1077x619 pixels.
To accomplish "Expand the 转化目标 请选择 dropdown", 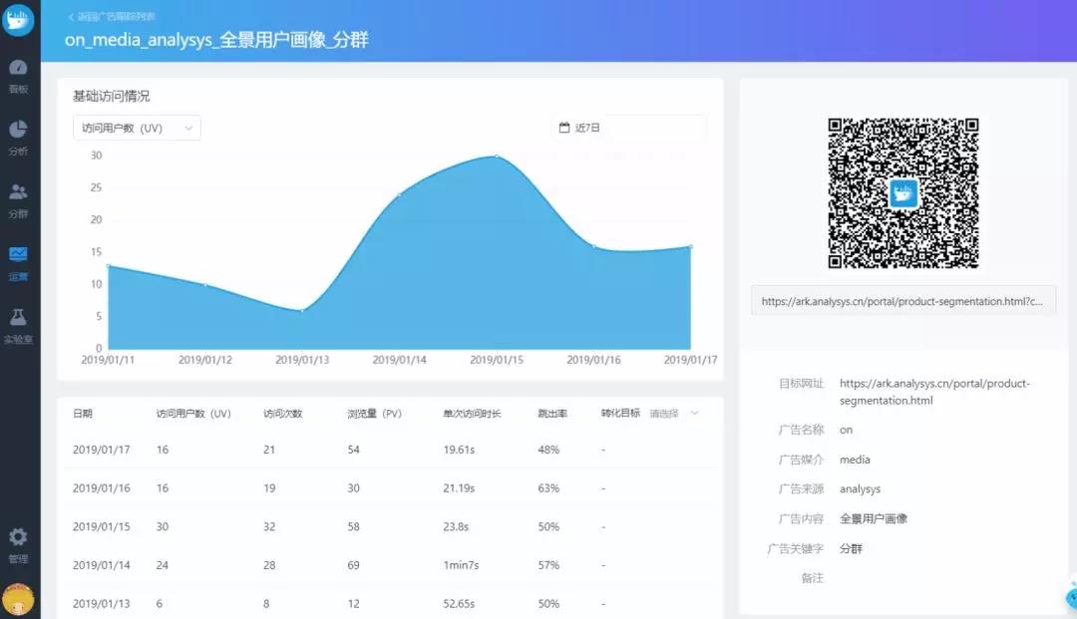I will [674, 413].
